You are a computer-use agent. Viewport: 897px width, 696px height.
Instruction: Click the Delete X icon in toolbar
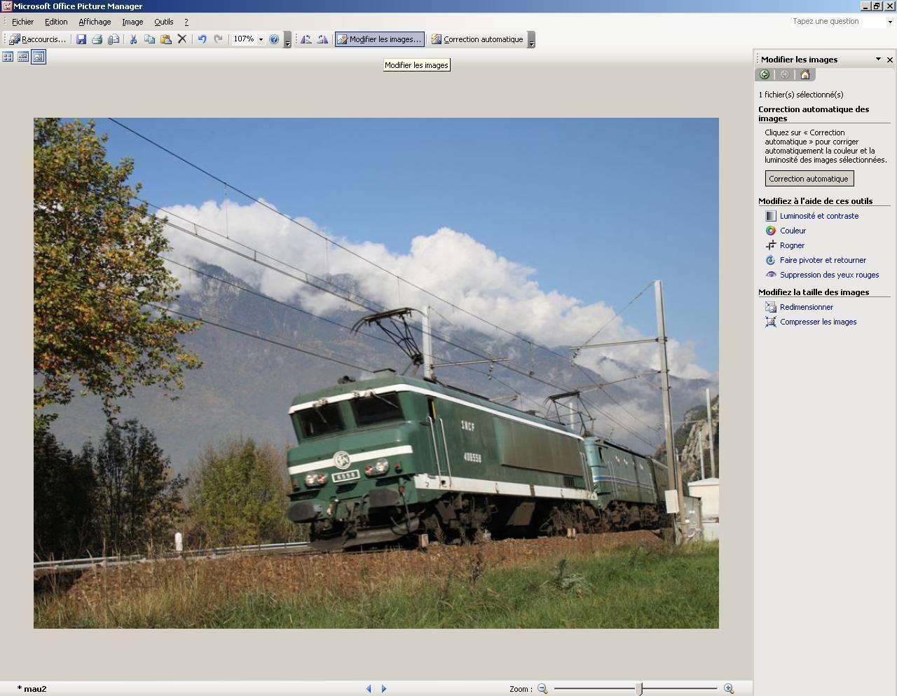pyautogui.click(x=182, y=39)
